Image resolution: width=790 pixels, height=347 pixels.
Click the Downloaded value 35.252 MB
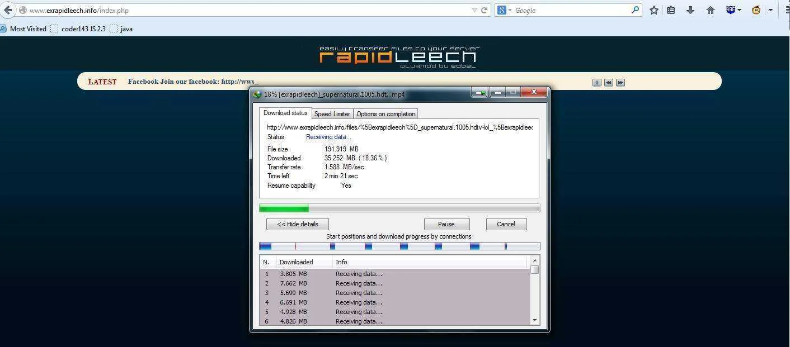point(355,158)
